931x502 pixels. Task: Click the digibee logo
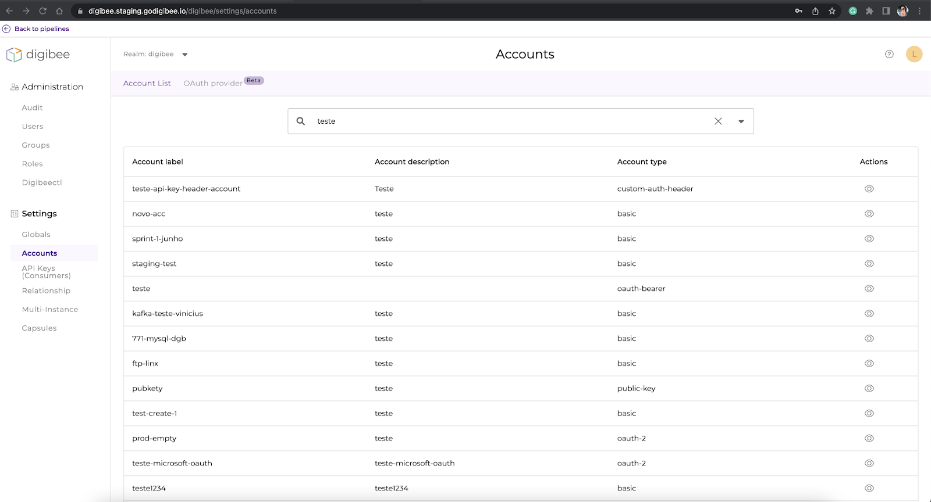click(x=38, y=55)
